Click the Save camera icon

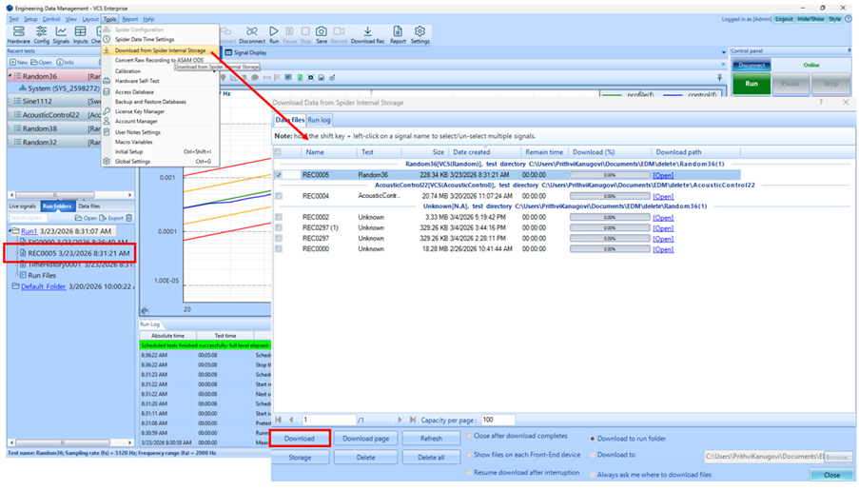tap(322, 33)
